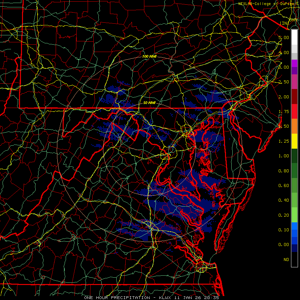
Task: Click the dark red swatch below 2.00
Action: point(294,96)
